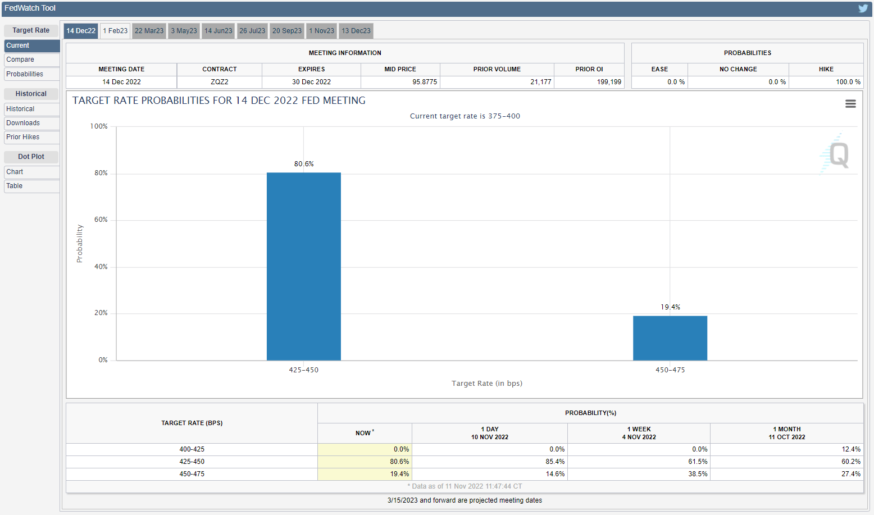This screenshot has height=515, width=874.
Task: Click the CONTRACT column header
Action: 220,69
